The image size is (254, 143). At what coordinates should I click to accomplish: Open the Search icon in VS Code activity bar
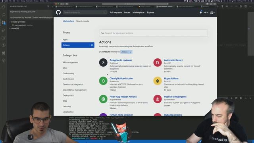tap(4, 15)
